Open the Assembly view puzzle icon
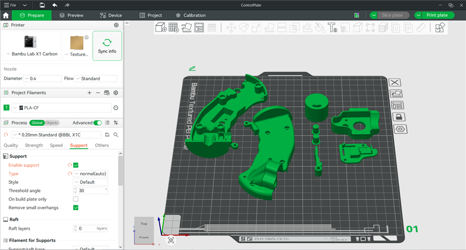Viewport: 466px width, 250px height. pos(440,27)
